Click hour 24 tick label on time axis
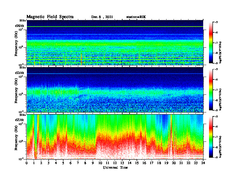This screenshot has height=187, width=242. [203, 163]
